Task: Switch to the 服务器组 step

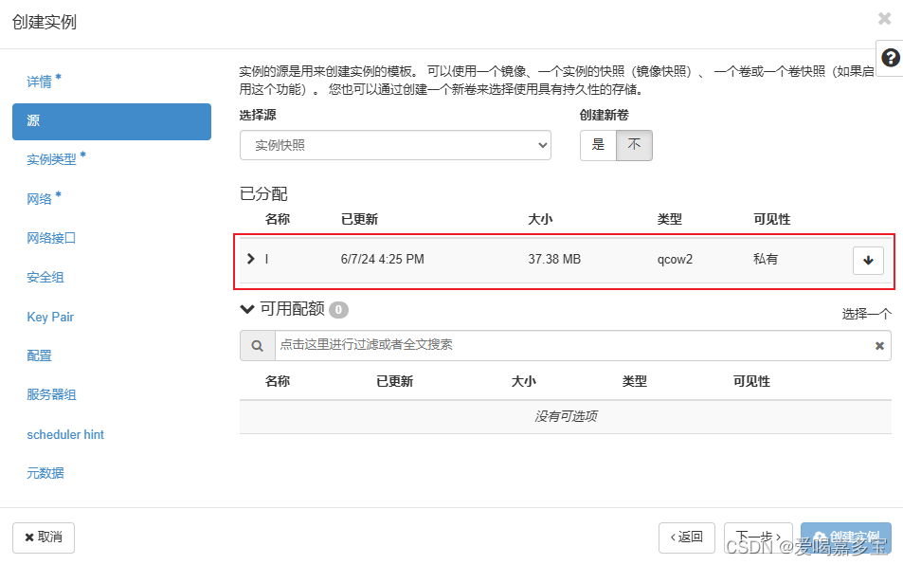Action: click(51, 394)
